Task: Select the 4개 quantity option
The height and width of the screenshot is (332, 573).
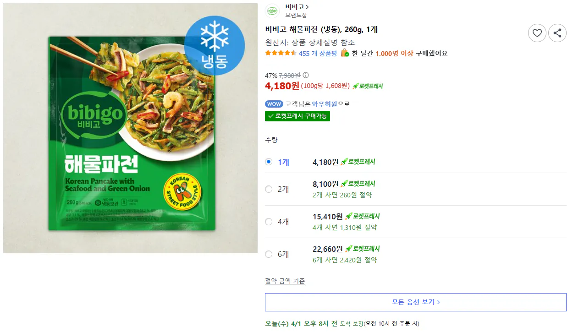Action: 269,221
